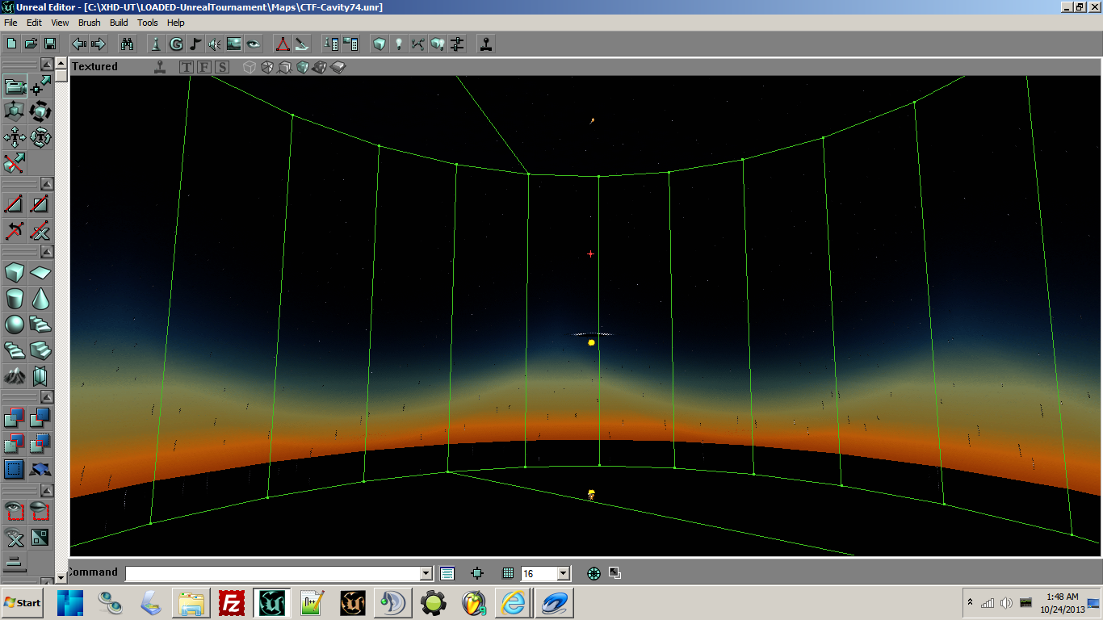The image size is (1103, 620).
Task: Click the Deintersect brush button
Action: [40, 443]
